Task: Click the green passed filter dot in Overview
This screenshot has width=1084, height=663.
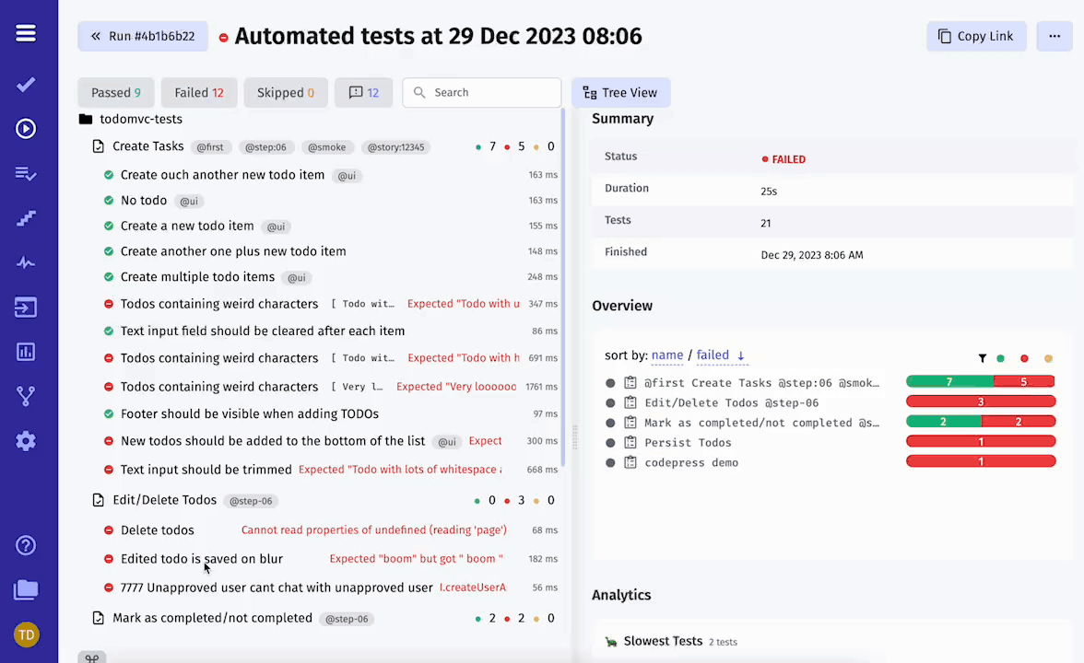Action: (x=1000, y=358)
